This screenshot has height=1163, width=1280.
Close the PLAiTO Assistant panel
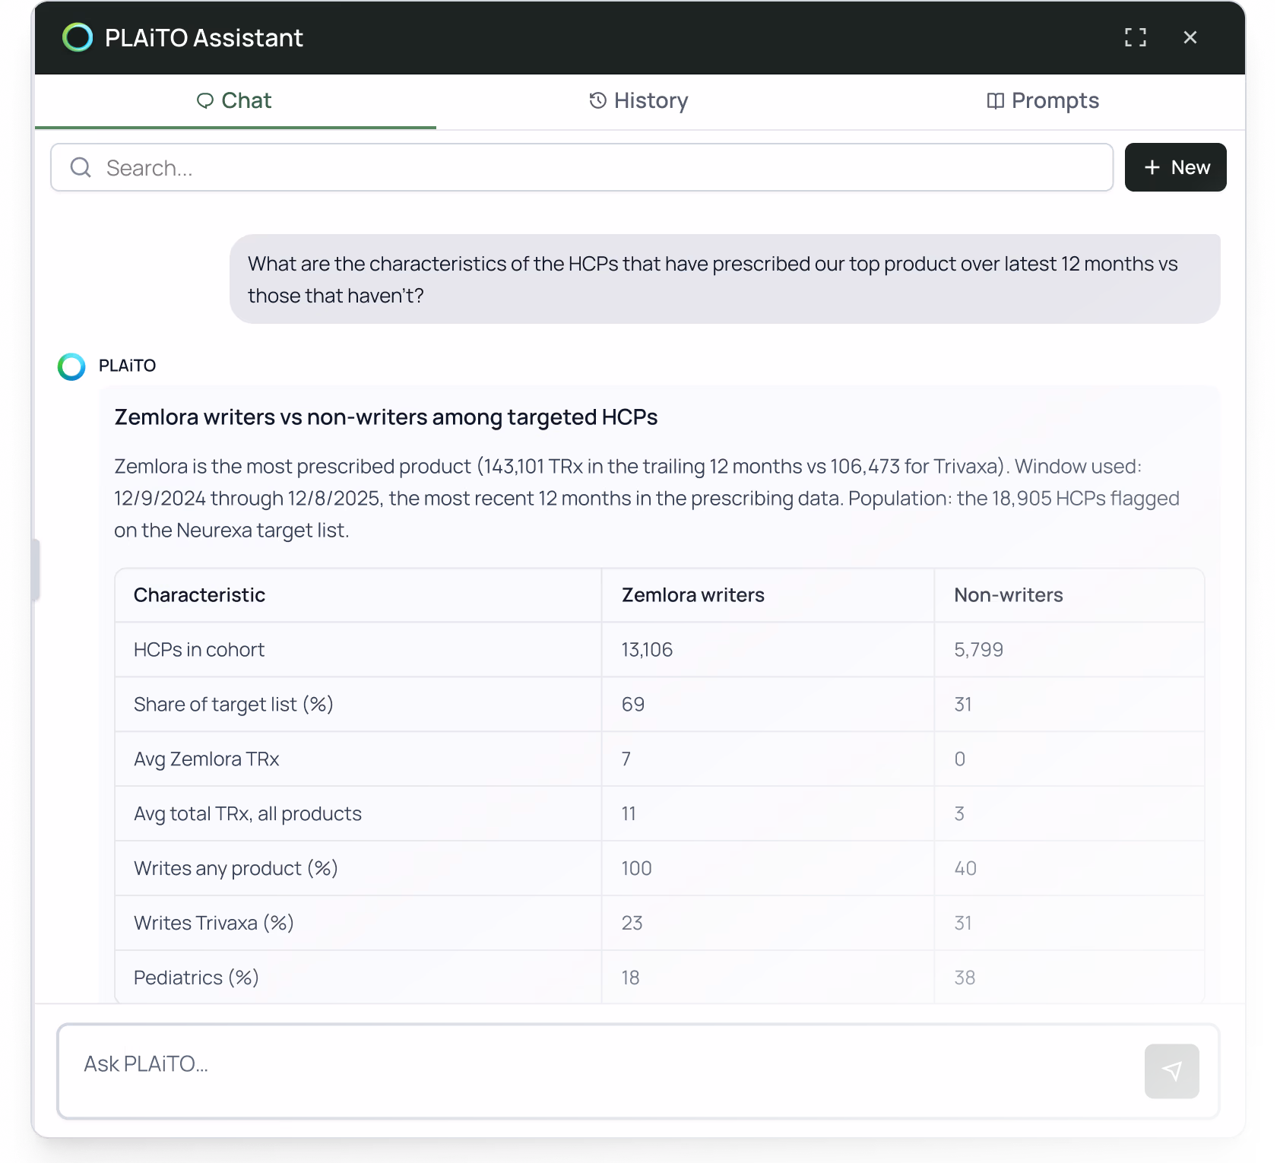1190,37
